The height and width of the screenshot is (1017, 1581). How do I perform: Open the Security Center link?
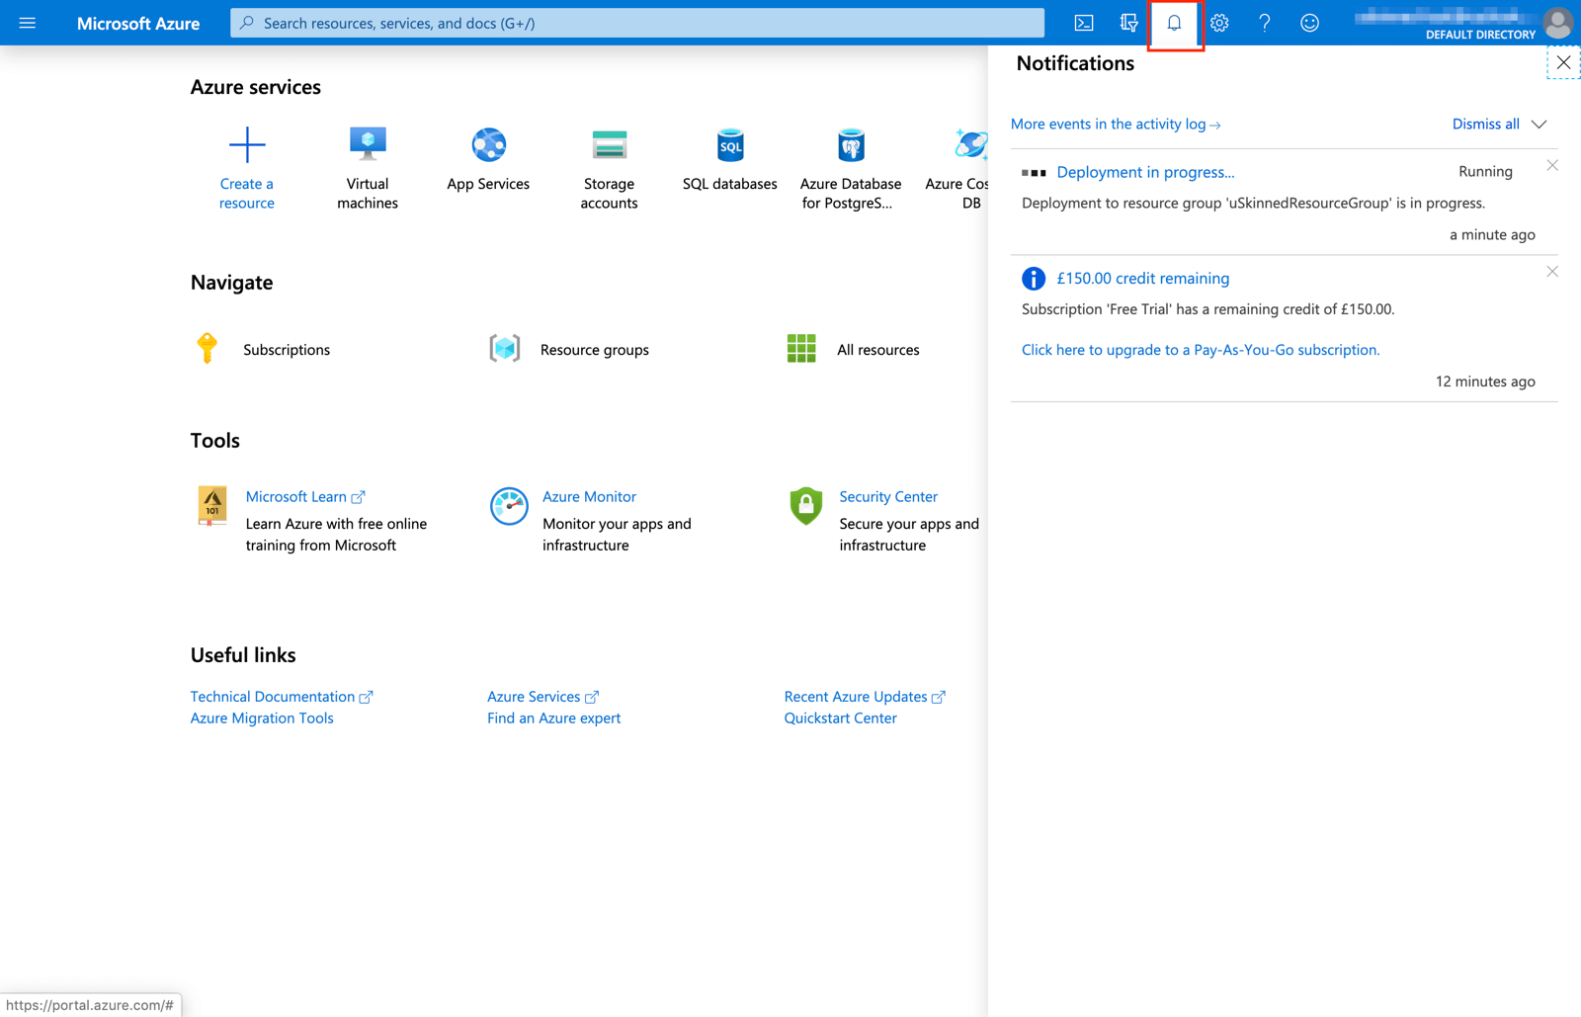(x=888, y=497)
